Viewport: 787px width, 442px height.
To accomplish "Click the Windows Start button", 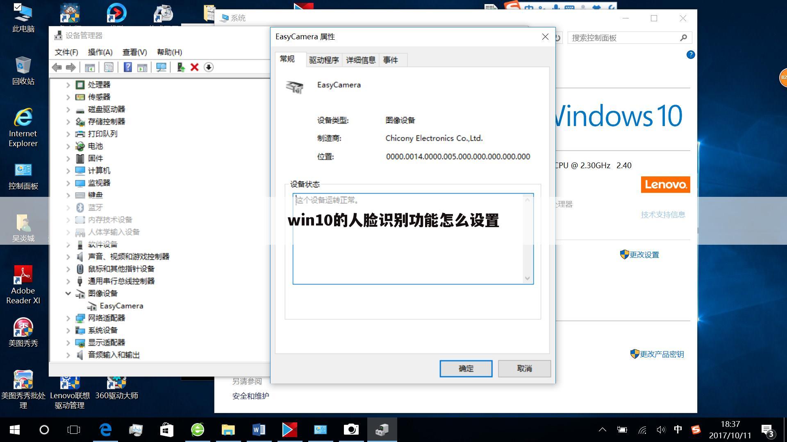I will pos(15,430).
